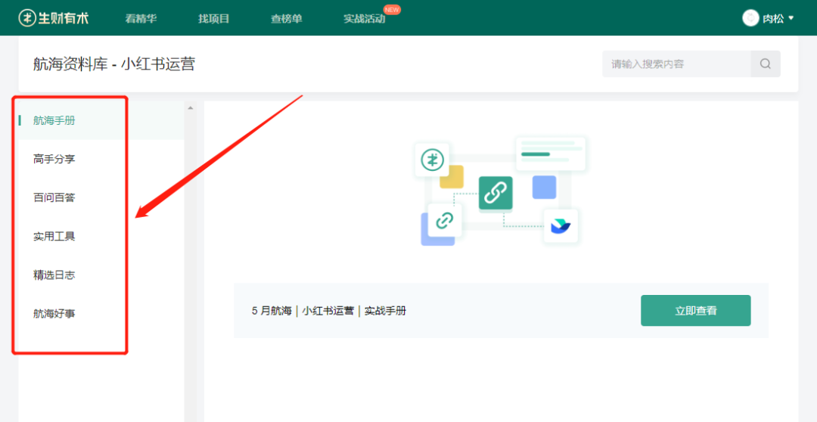
Task: Click the 立即查看 button
Action: (696, 311)
